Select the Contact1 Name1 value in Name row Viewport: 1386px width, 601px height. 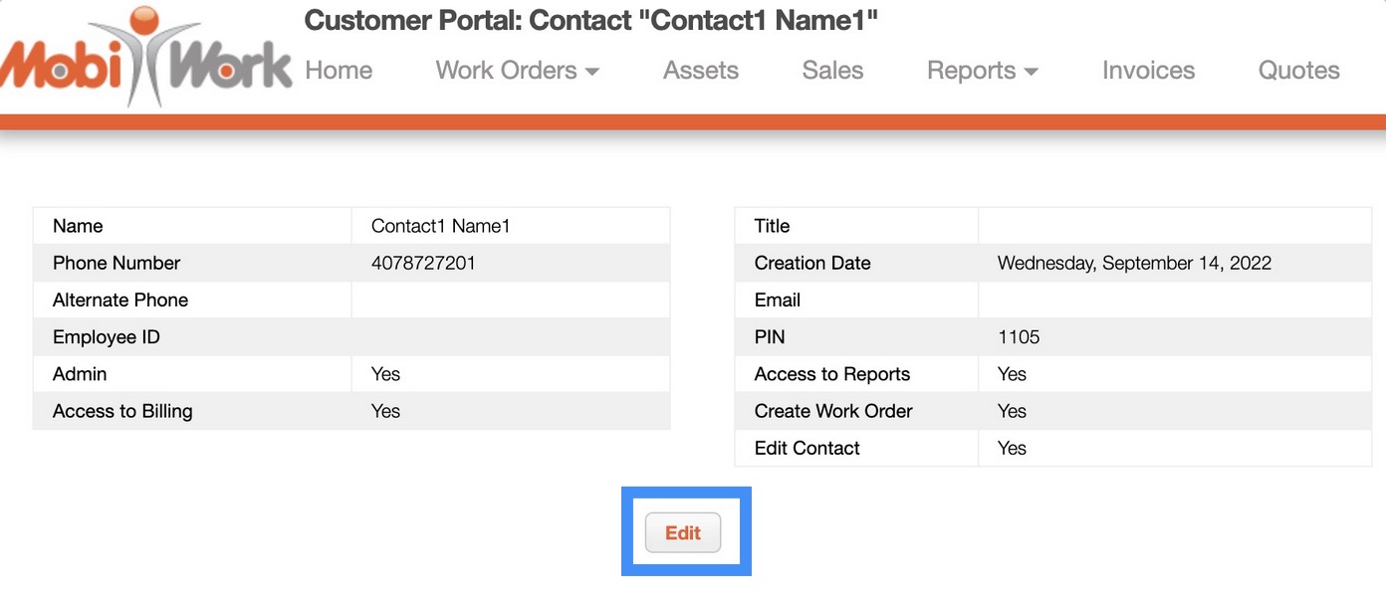click(x=440, y=226)
